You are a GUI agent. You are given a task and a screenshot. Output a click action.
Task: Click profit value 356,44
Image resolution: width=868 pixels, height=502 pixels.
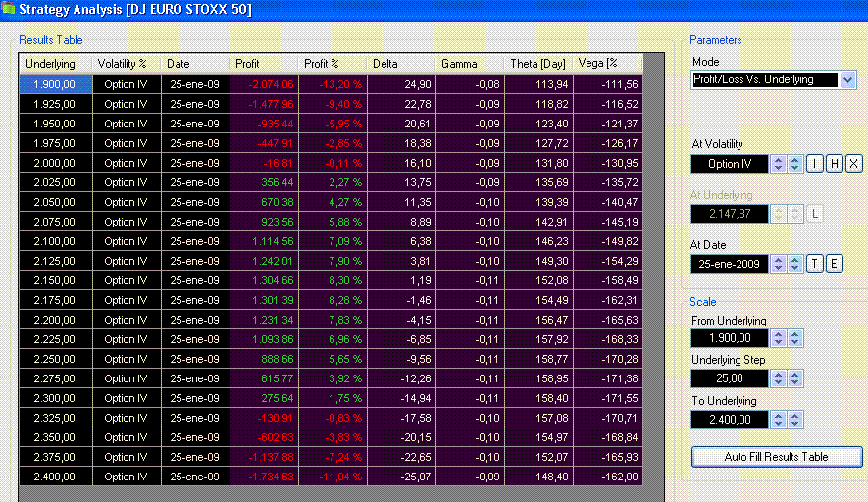coord(264,182)
